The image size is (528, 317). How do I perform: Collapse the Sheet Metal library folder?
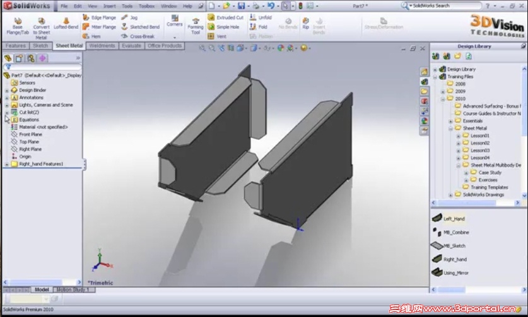450,128
